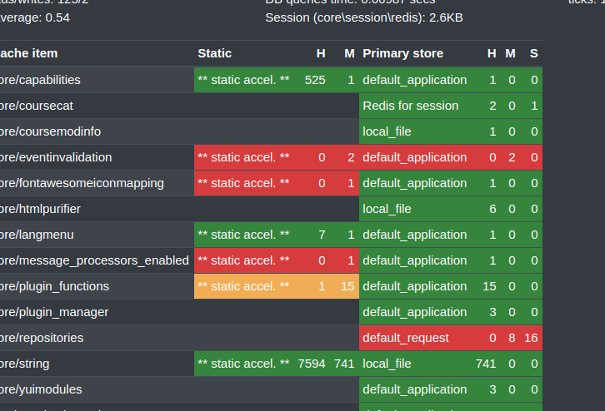Click core/fontawesomeiconmapping cache item name

tap(82, 183)
